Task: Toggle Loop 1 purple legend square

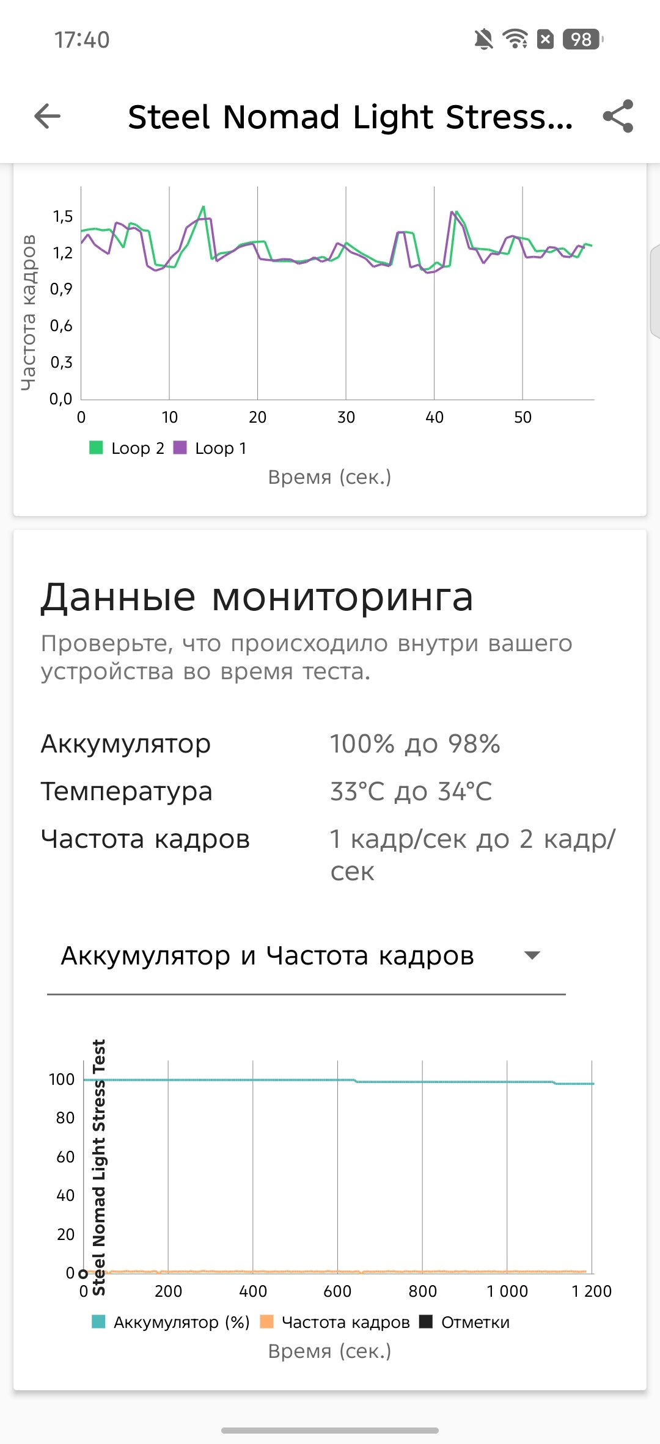Action: (x=180, y=448)
